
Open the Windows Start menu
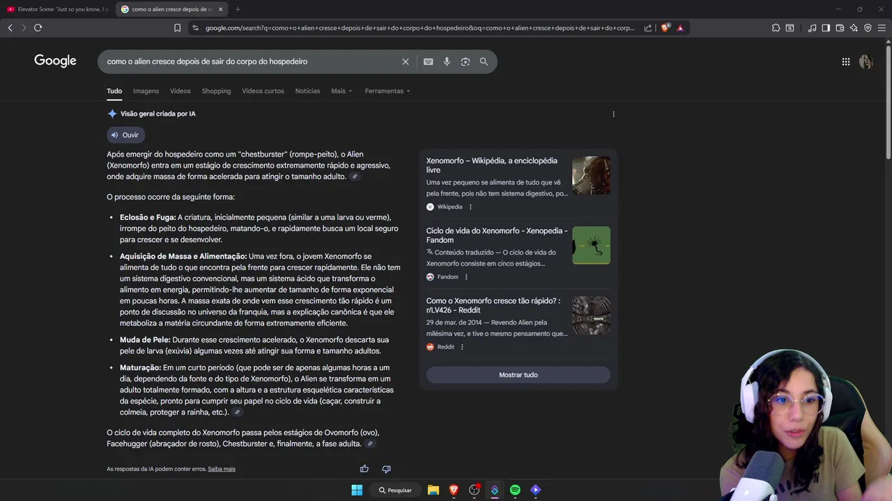pyautogui.click(x=357, y=490)
